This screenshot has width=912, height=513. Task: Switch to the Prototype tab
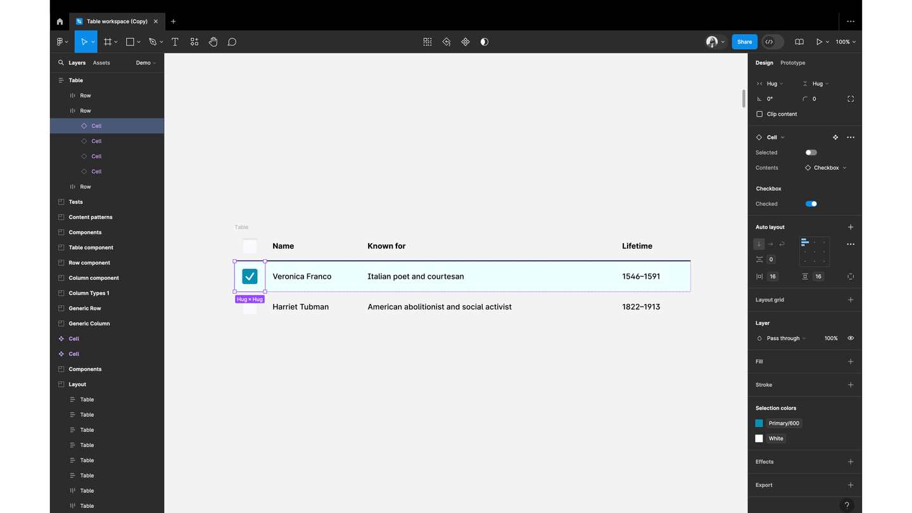(792, 63)
